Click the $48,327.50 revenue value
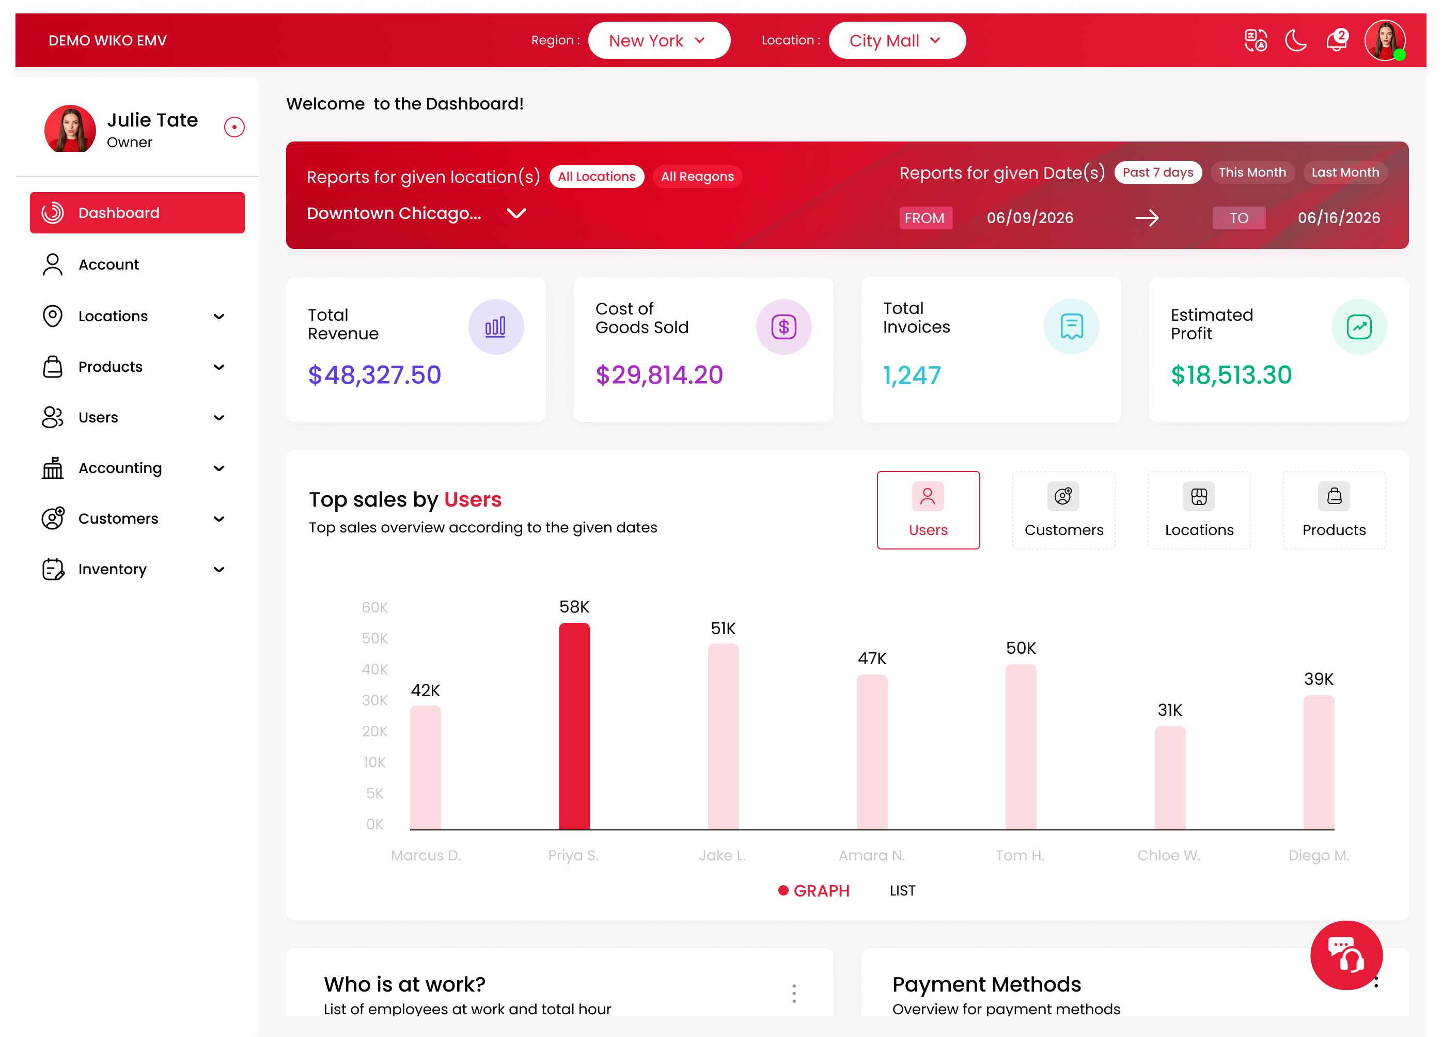 click(x=374, y=375)
